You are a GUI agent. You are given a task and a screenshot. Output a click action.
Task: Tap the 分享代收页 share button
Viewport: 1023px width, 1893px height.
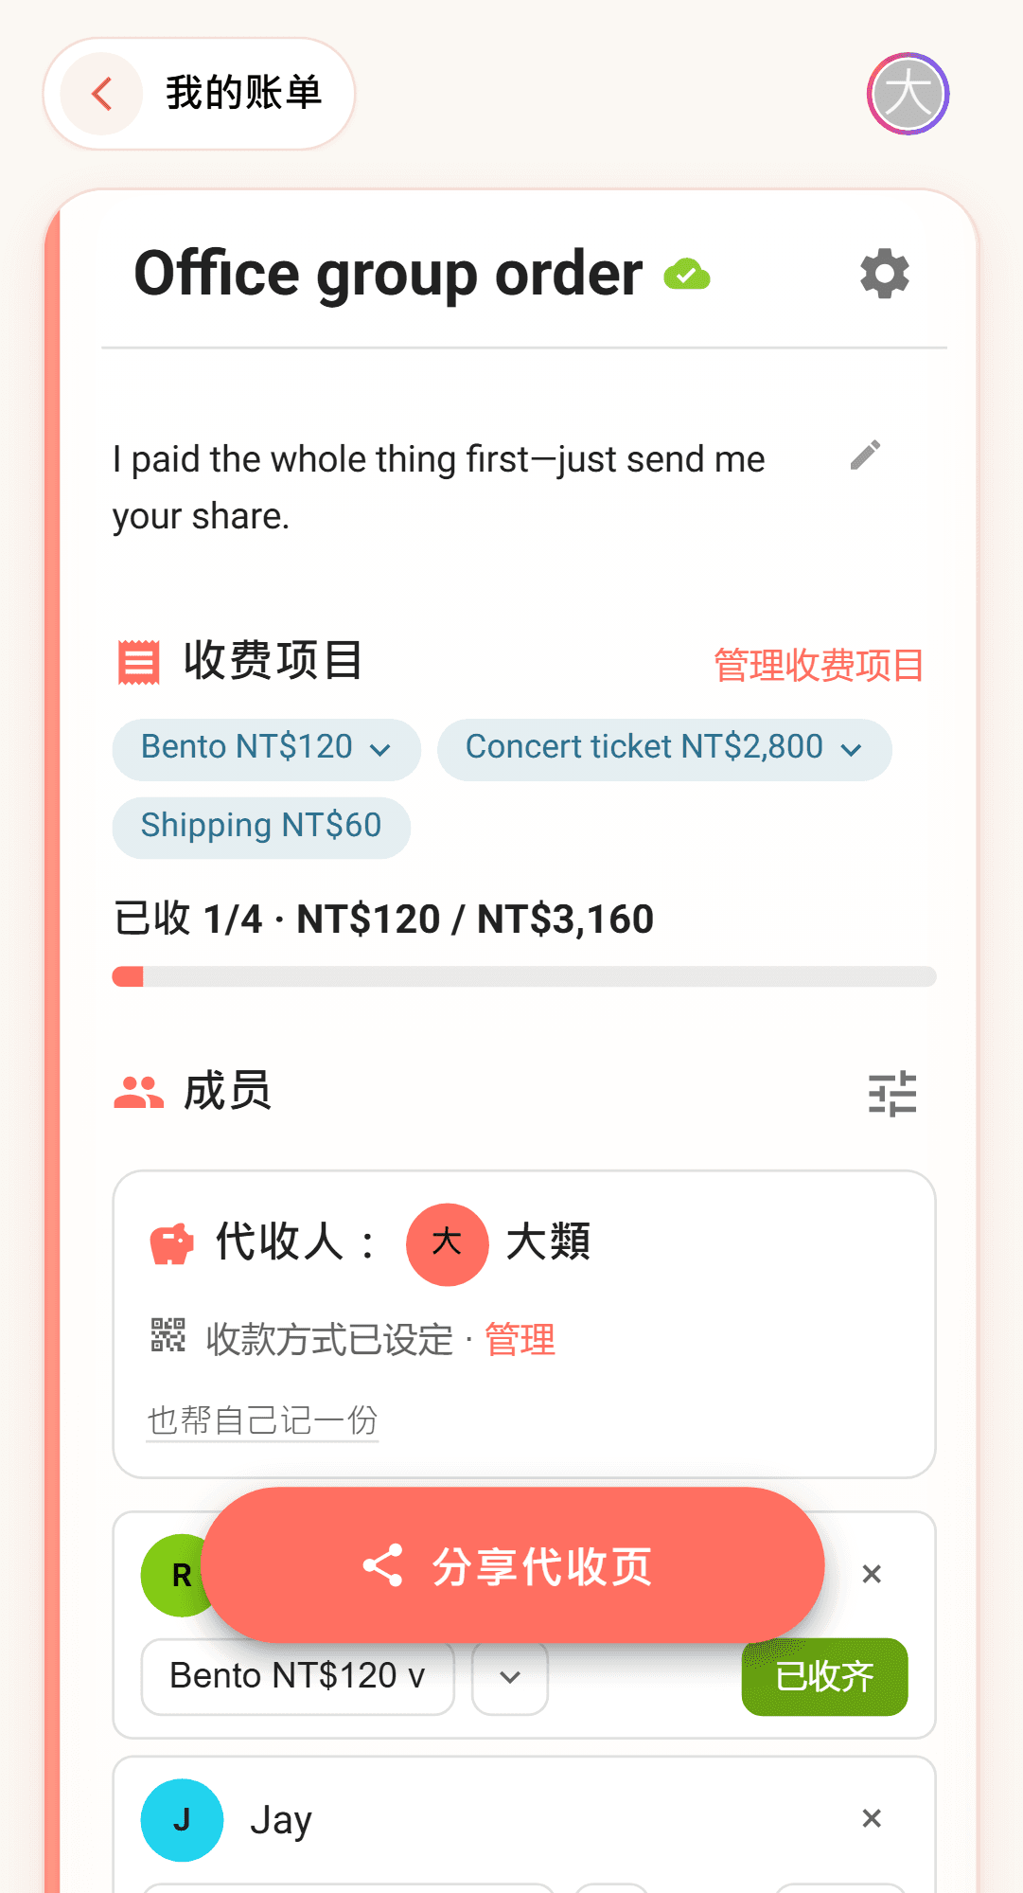click(512, 1565)
